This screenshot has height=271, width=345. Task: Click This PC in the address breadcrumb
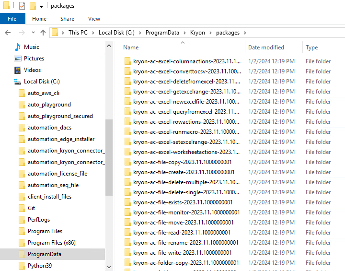(x=78, y=33)
